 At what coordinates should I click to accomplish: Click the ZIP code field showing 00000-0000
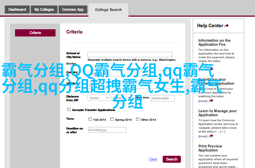pyautogui.click(x=163, y=98)
